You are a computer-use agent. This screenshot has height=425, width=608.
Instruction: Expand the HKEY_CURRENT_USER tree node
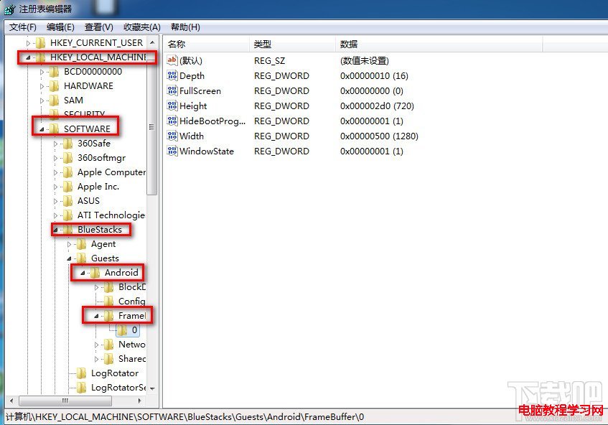tap(28, 43)
